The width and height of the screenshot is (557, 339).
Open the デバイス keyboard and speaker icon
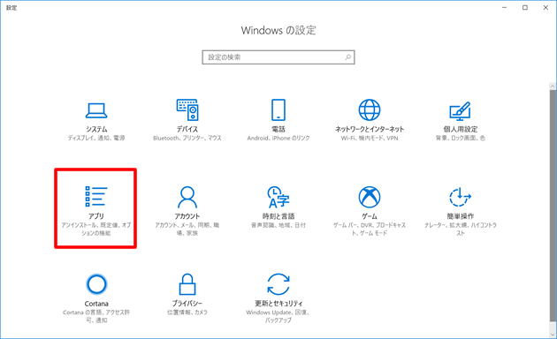pyautogui.click(x=187, y=110)
